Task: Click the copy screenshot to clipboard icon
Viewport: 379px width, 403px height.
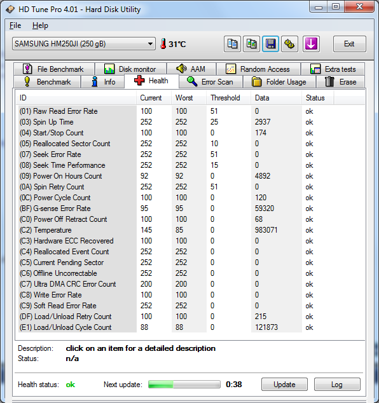Action: [251, 44]
